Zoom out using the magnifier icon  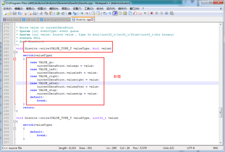pos(87,13)
